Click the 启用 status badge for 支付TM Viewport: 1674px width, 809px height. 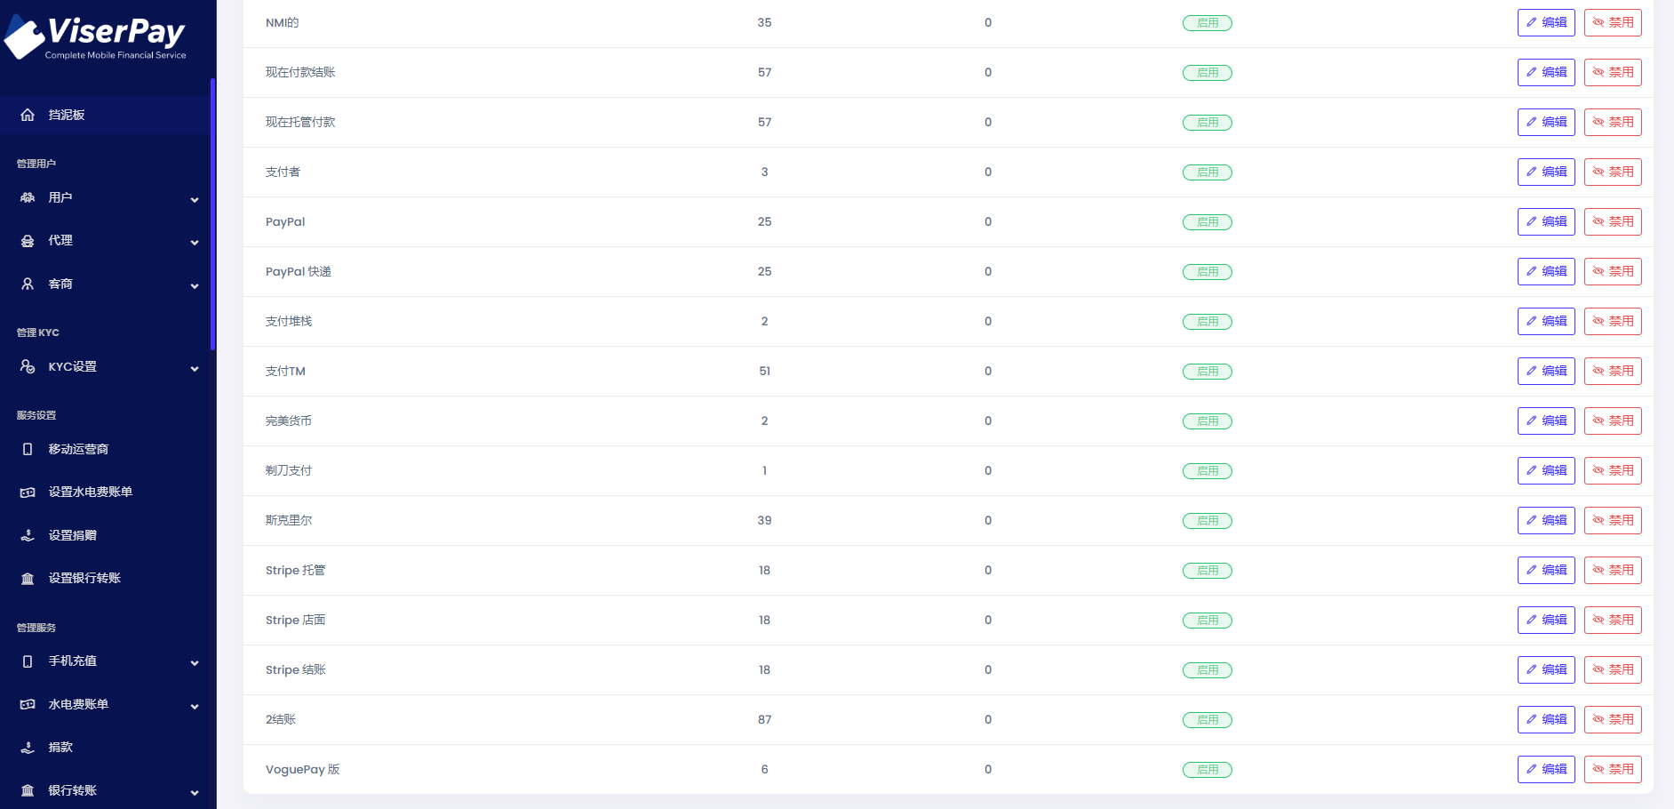1208,372
